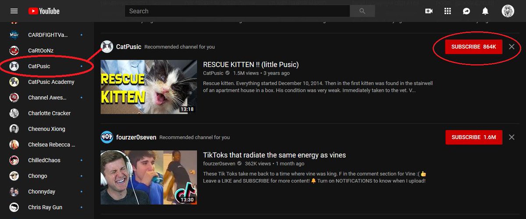Select Charlotte Cracker subscription name
Screen dimensions: 526x219
click(49, 113)
